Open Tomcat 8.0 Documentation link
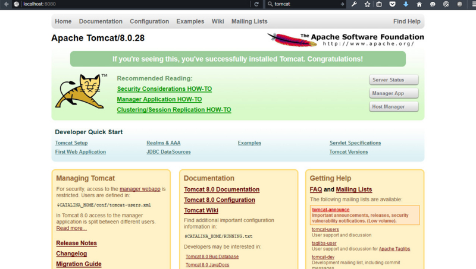 [221, 189]
